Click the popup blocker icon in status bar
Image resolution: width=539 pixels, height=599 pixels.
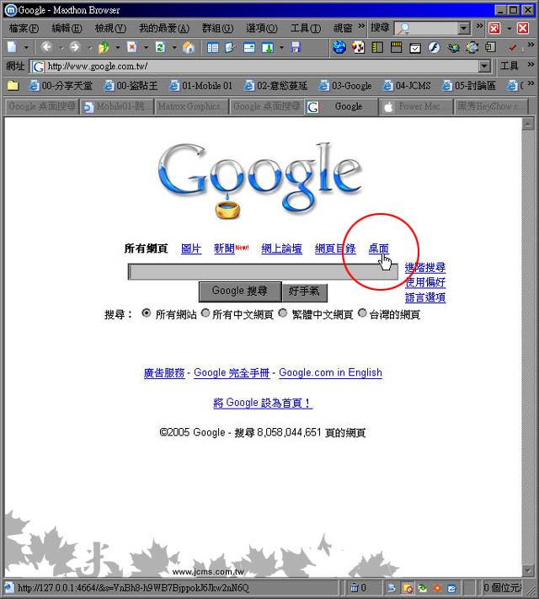click(x=408, y=588)
